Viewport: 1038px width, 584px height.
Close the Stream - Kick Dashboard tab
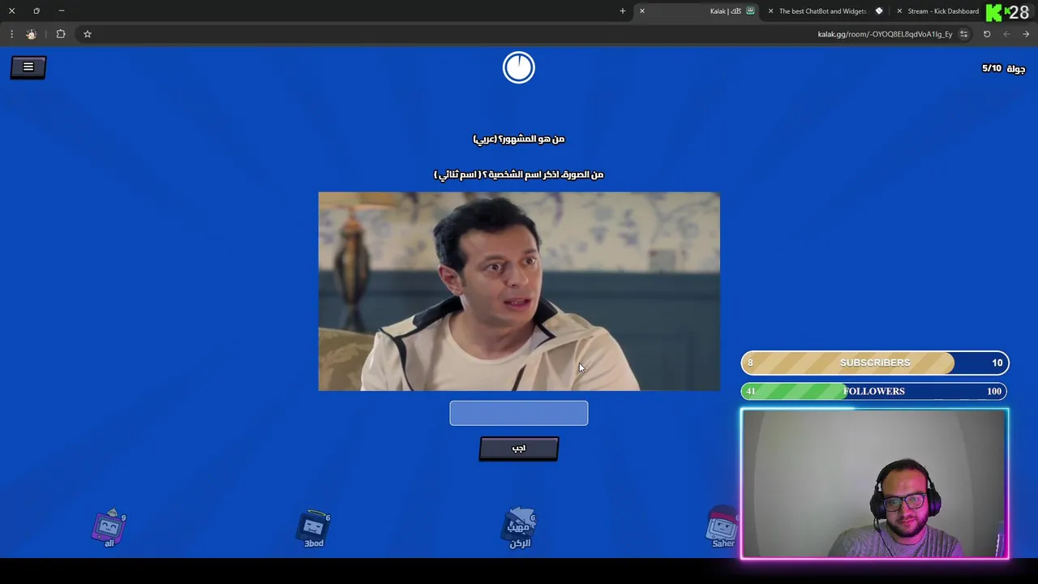(899, 11)
